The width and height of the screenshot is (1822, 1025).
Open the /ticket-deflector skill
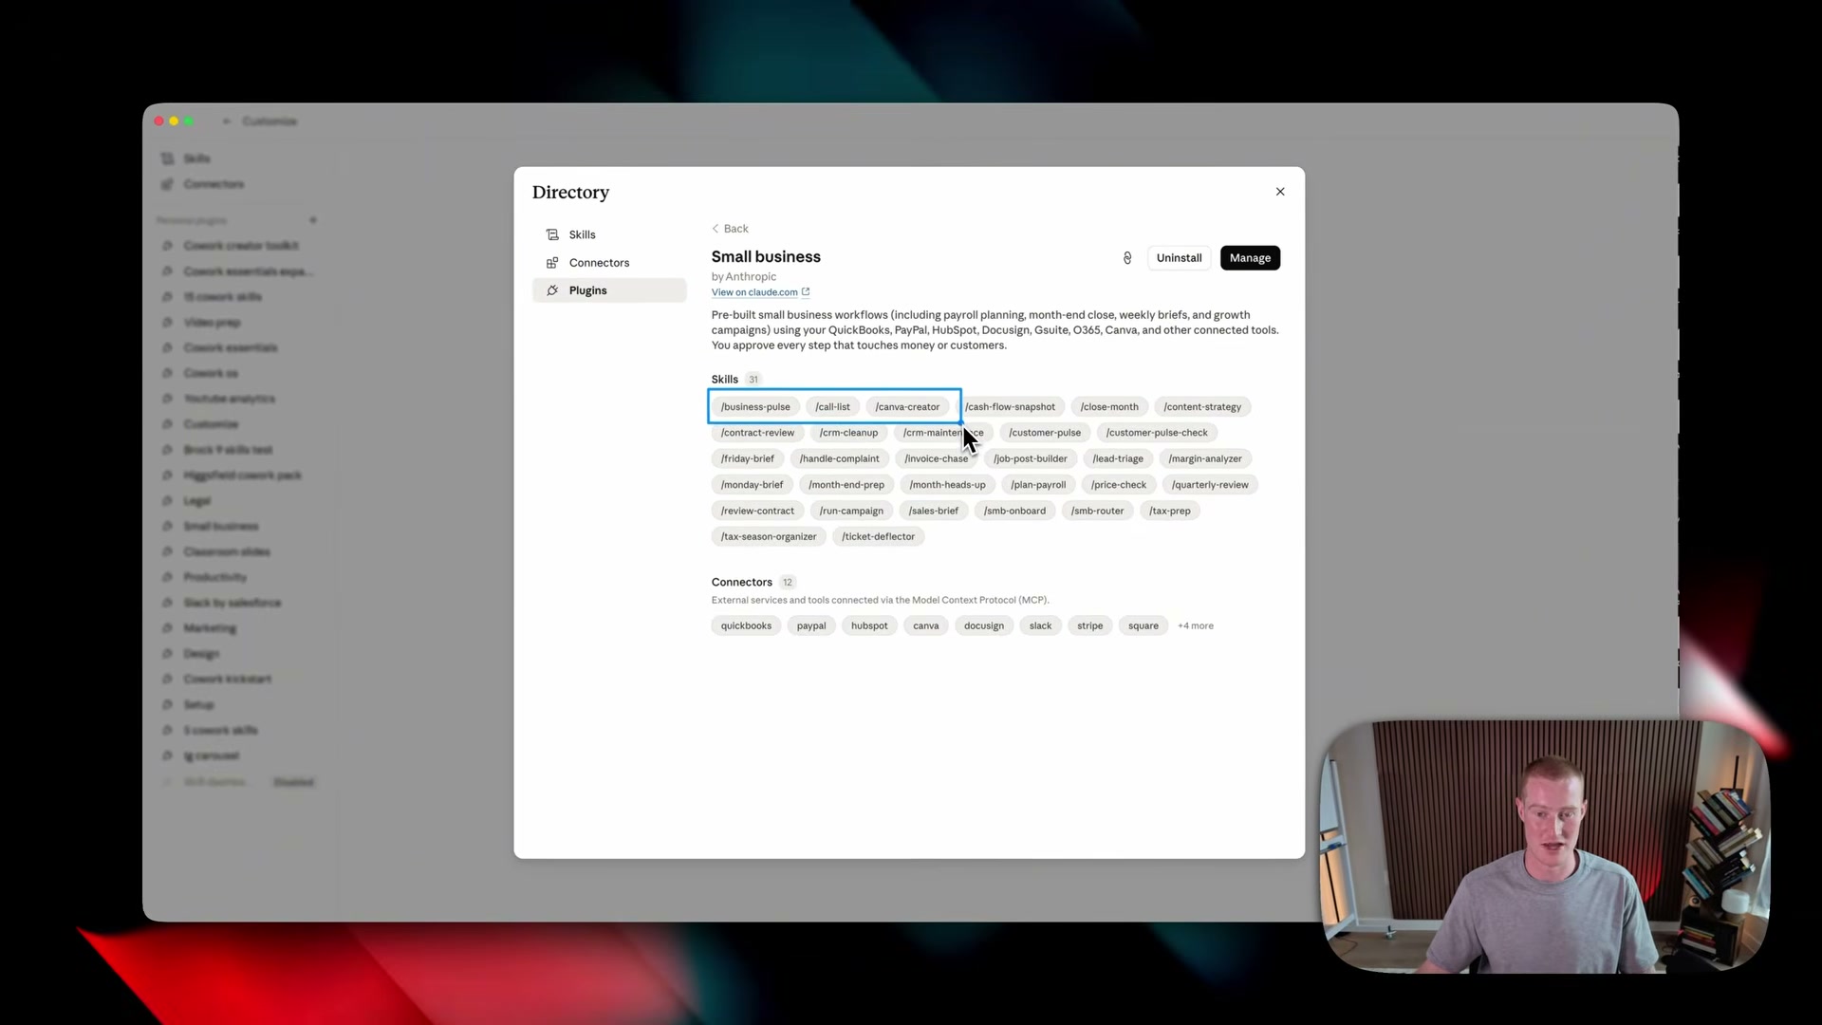pyautogui.click(x=878, y=537)
